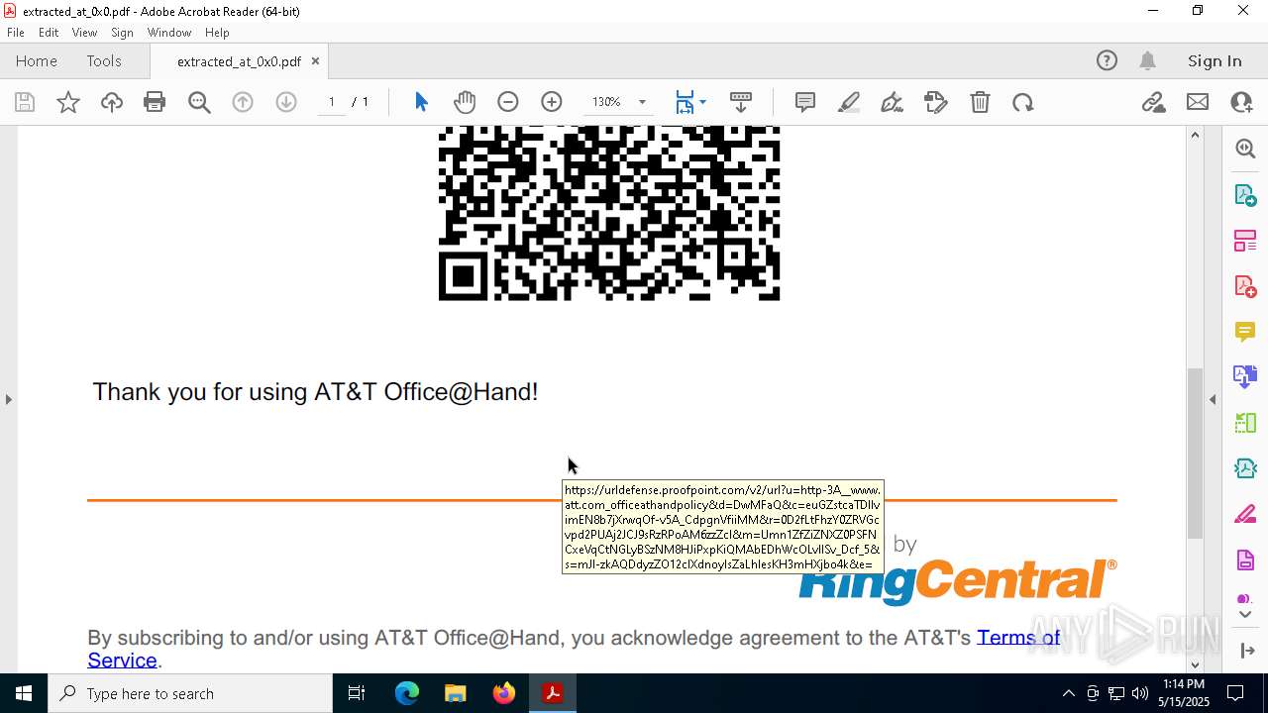Go to next page arrow
This screenshot has width=1268, height=713.
[x=286, y=102]
